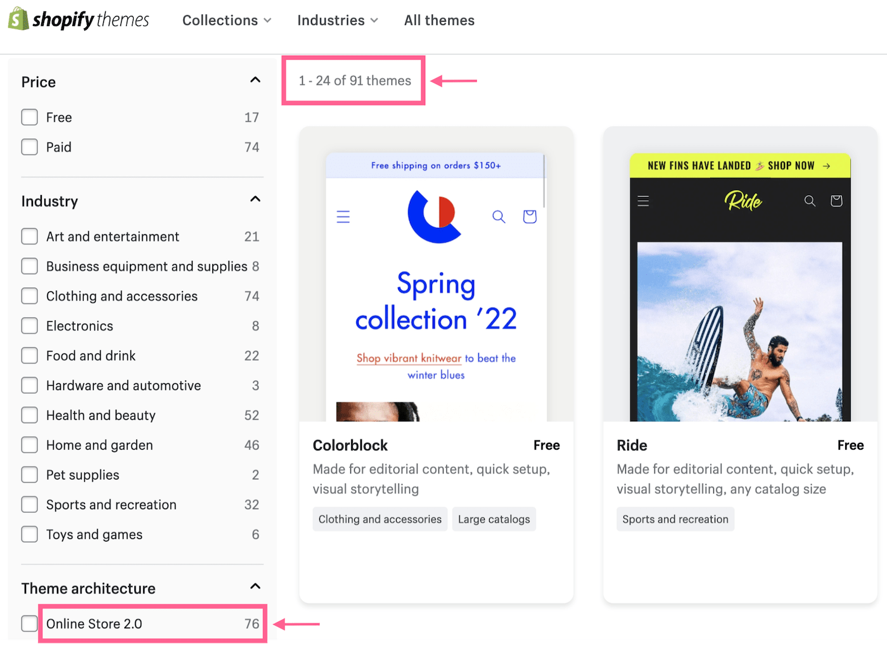Screen dimensions: 887x646
Task: Click Colorblock description text
Action: click(x=431, y=479)
